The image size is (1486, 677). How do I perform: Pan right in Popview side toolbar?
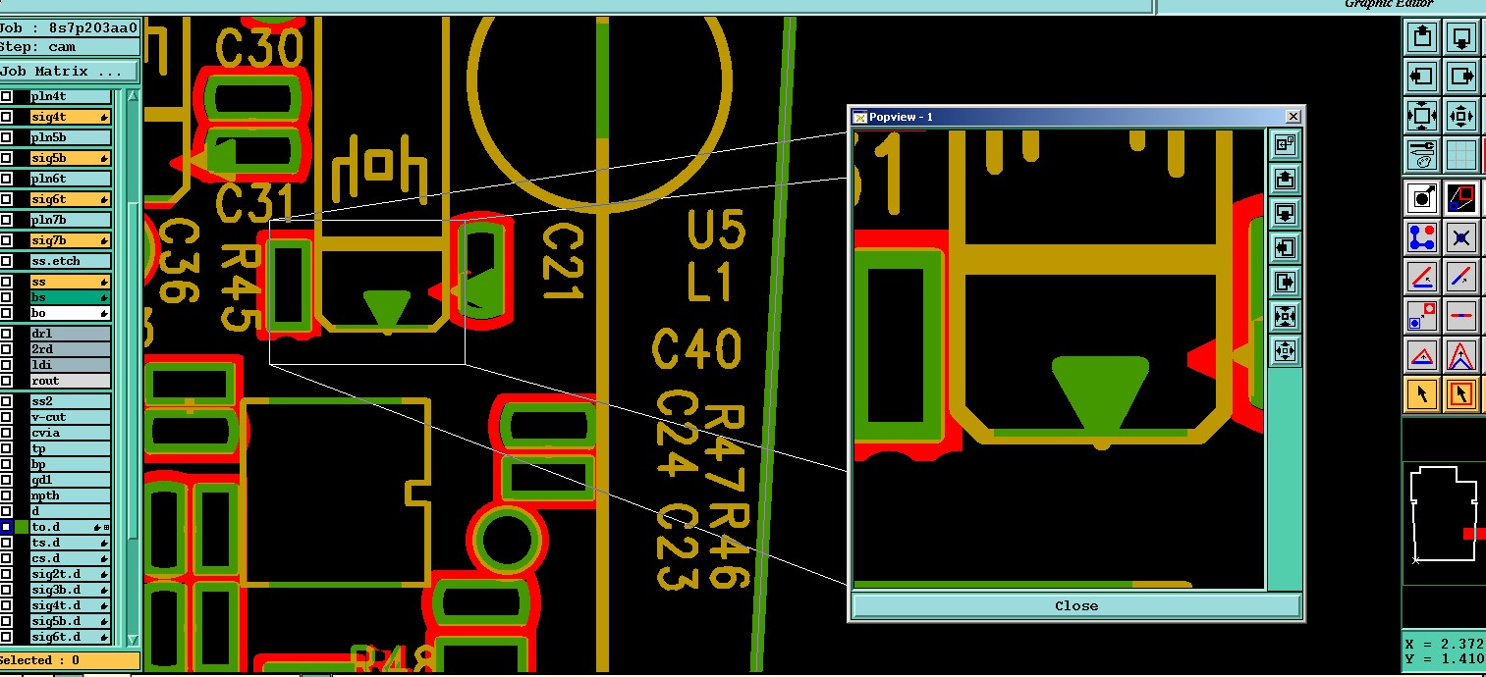point(1285,282)
